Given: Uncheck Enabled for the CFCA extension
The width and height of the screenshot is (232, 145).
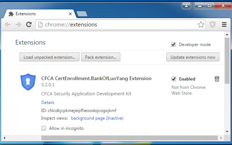Looking at the screenshot, I should coord(174,79).
